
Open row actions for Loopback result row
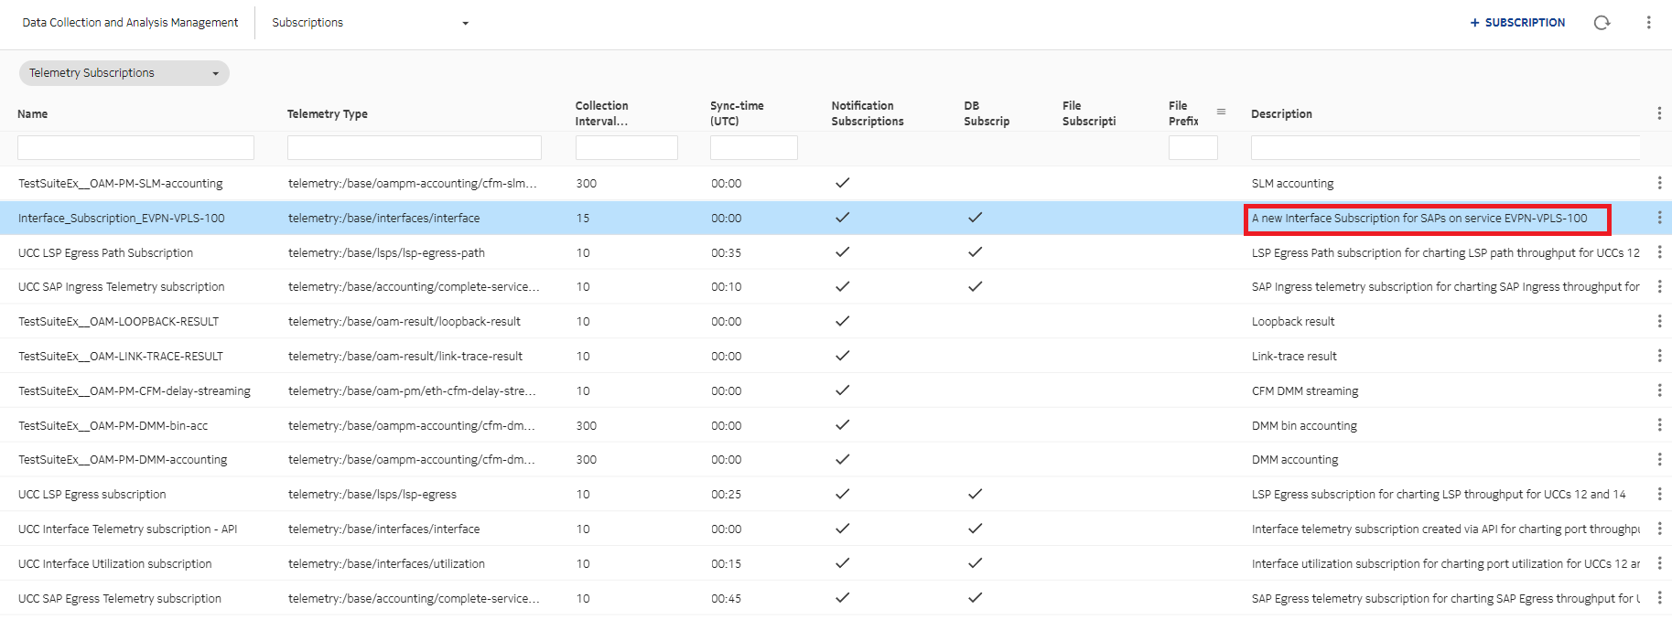coord(1658,321)
